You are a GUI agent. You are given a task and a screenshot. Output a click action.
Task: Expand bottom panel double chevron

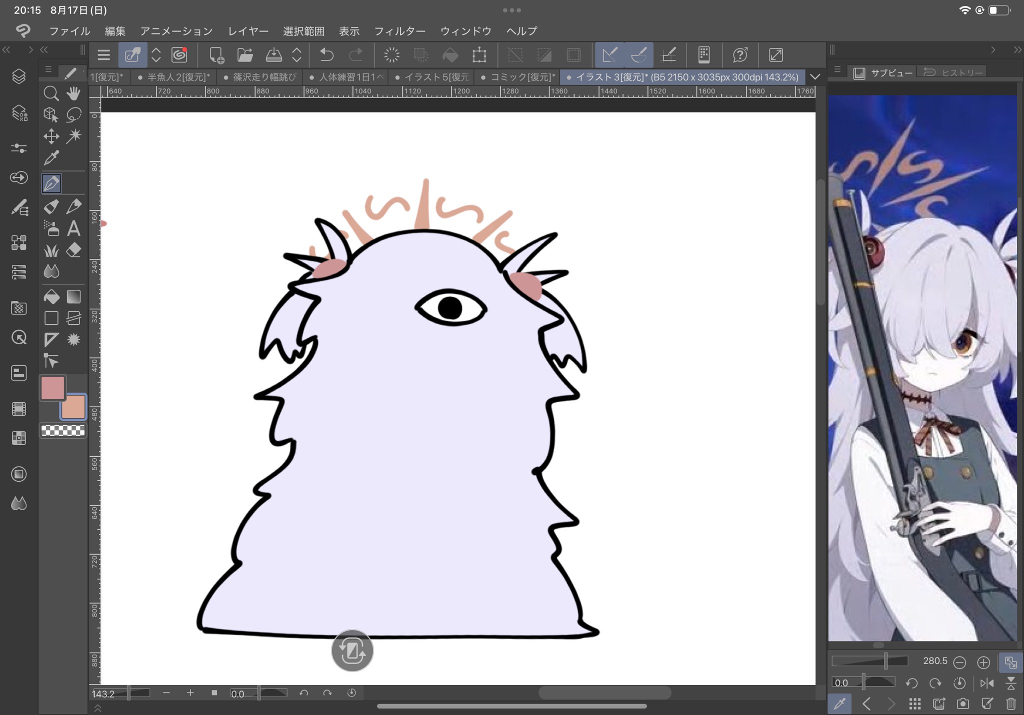point(97,708)
